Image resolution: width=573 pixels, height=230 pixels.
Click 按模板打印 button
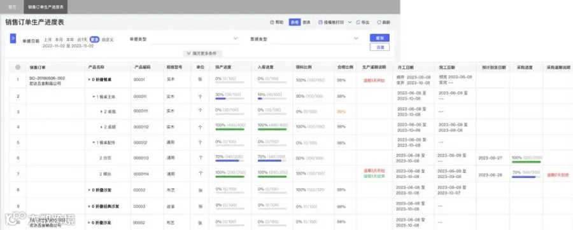point(331,22)
